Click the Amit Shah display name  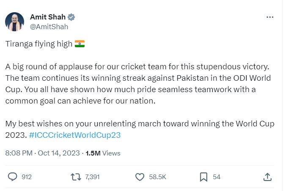[x=47, y=17]
